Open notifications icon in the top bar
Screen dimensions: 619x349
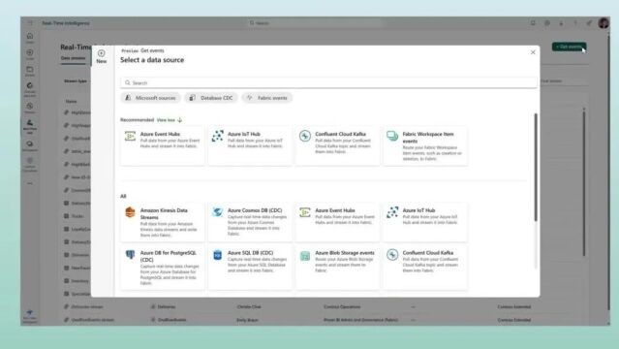click(x=533, y=23)
